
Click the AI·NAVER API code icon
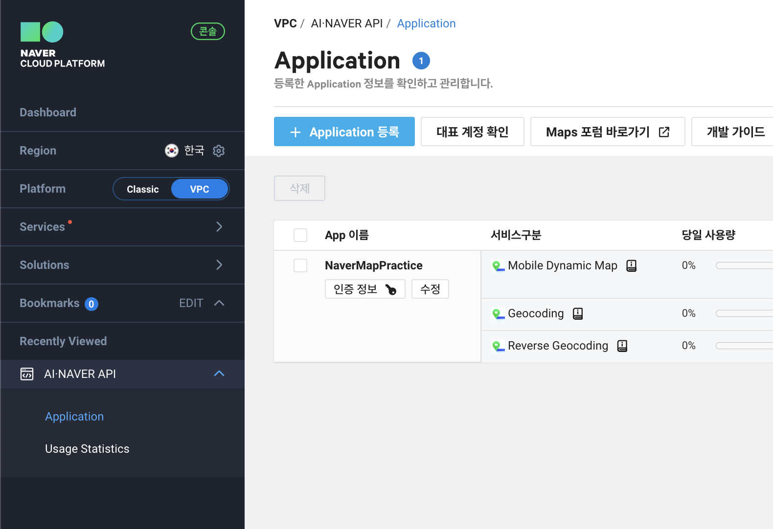pos(27,374)
